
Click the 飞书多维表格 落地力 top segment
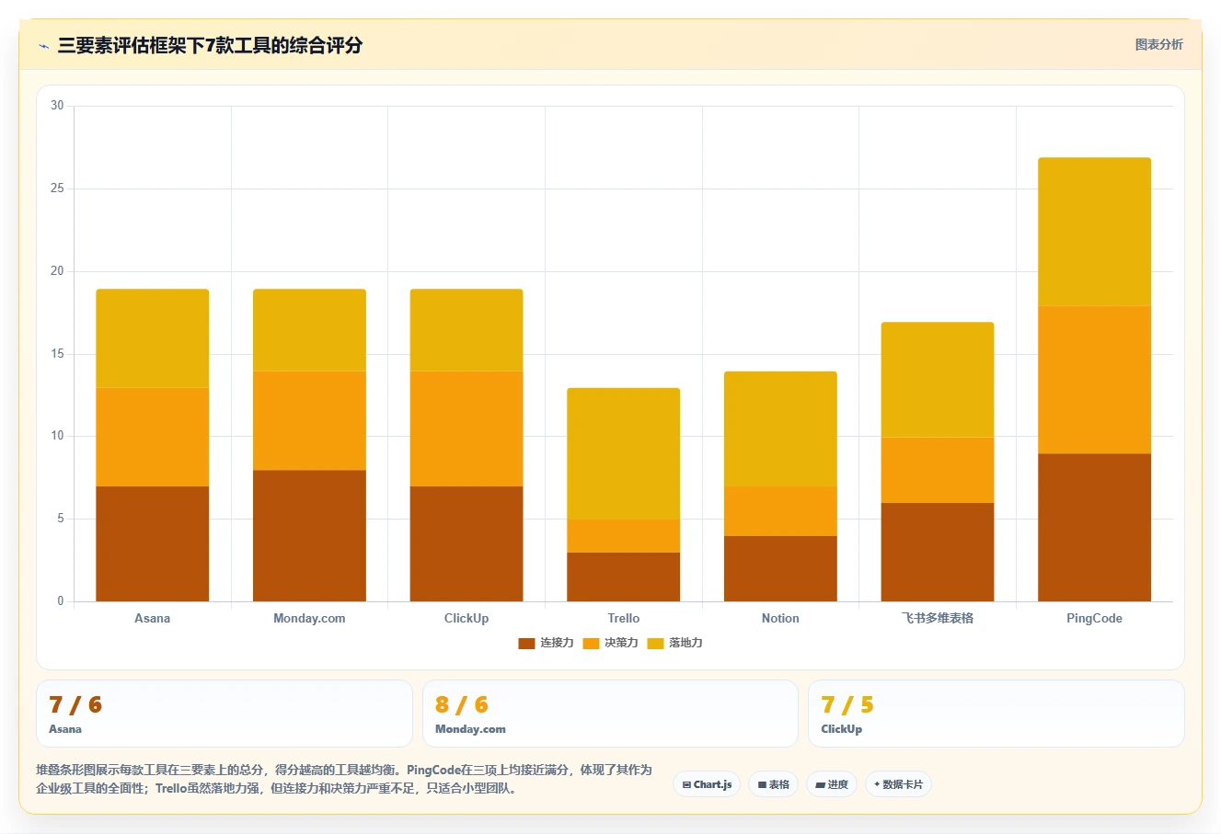[x=938, y=380]
